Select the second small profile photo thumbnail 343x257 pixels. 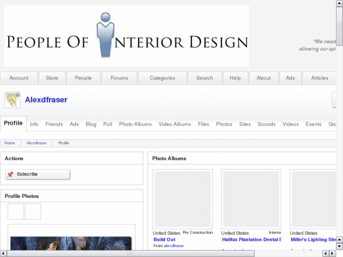click(33, 212)
